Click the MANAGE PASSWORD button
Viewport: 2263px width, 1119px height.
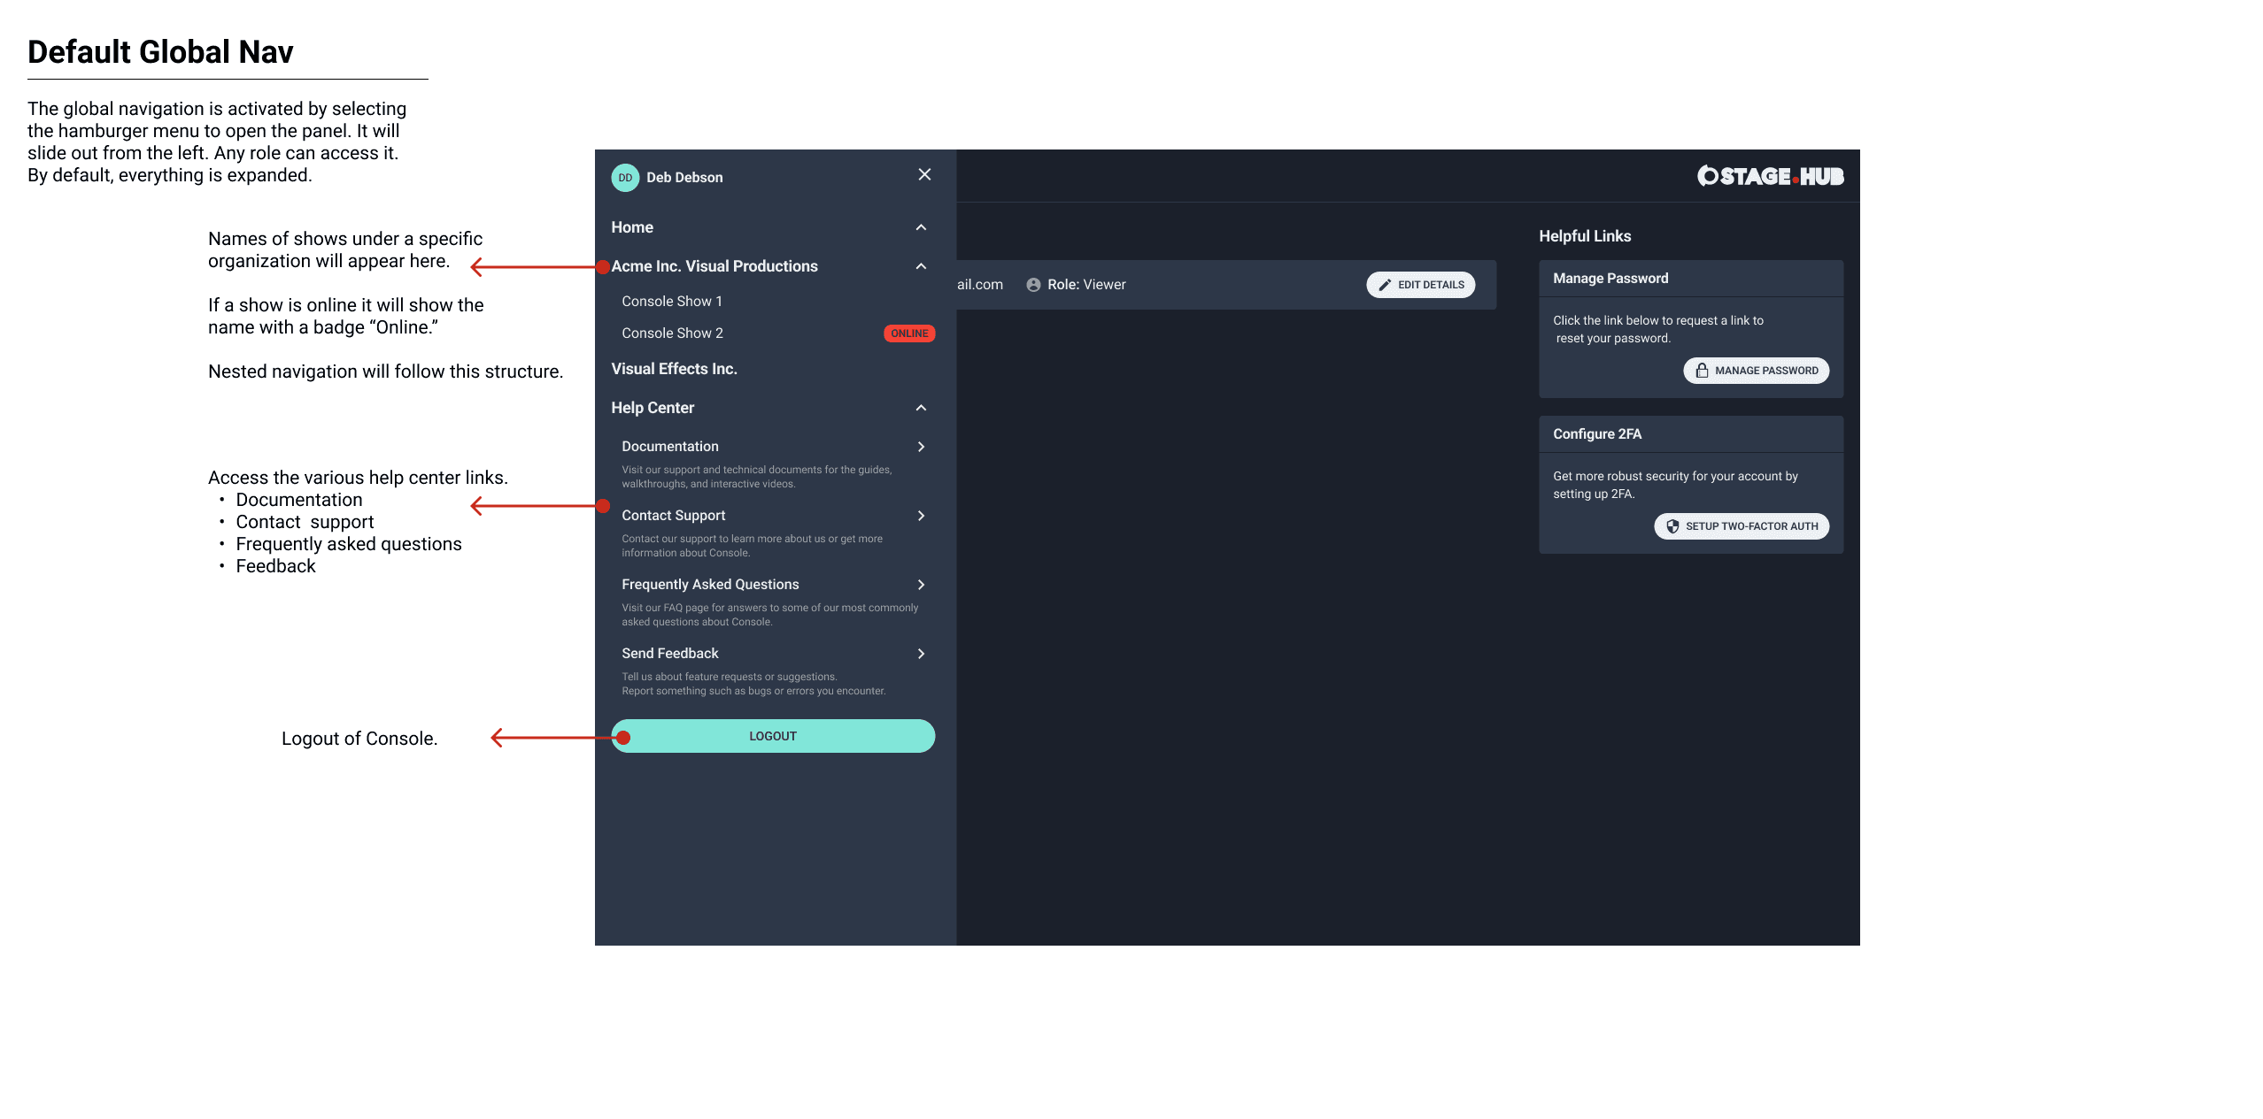click(1757, 371)
